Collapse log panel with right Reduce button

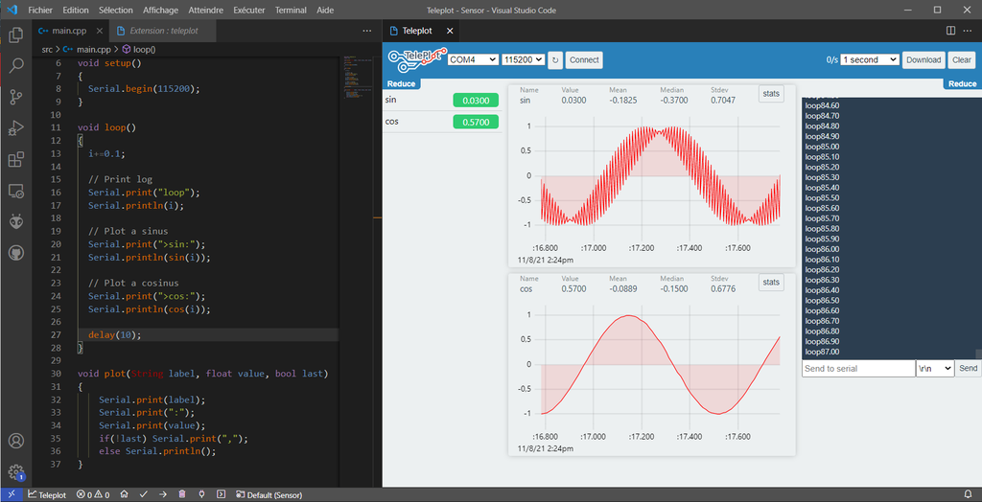pos(962,84)
